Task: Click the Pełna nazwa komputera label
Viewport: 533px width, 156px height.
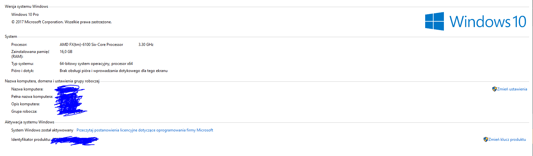Action: (32, 97)
